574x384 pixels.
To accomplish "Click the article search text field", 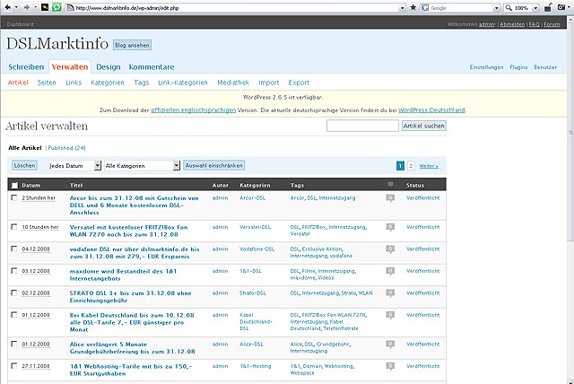I will coord(362,126).
